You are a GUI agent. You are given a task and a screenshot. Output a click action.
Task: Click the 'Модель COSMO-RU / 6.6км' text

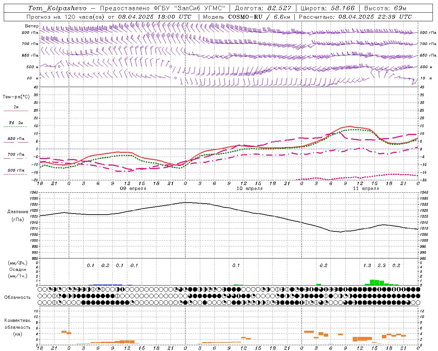247,17
